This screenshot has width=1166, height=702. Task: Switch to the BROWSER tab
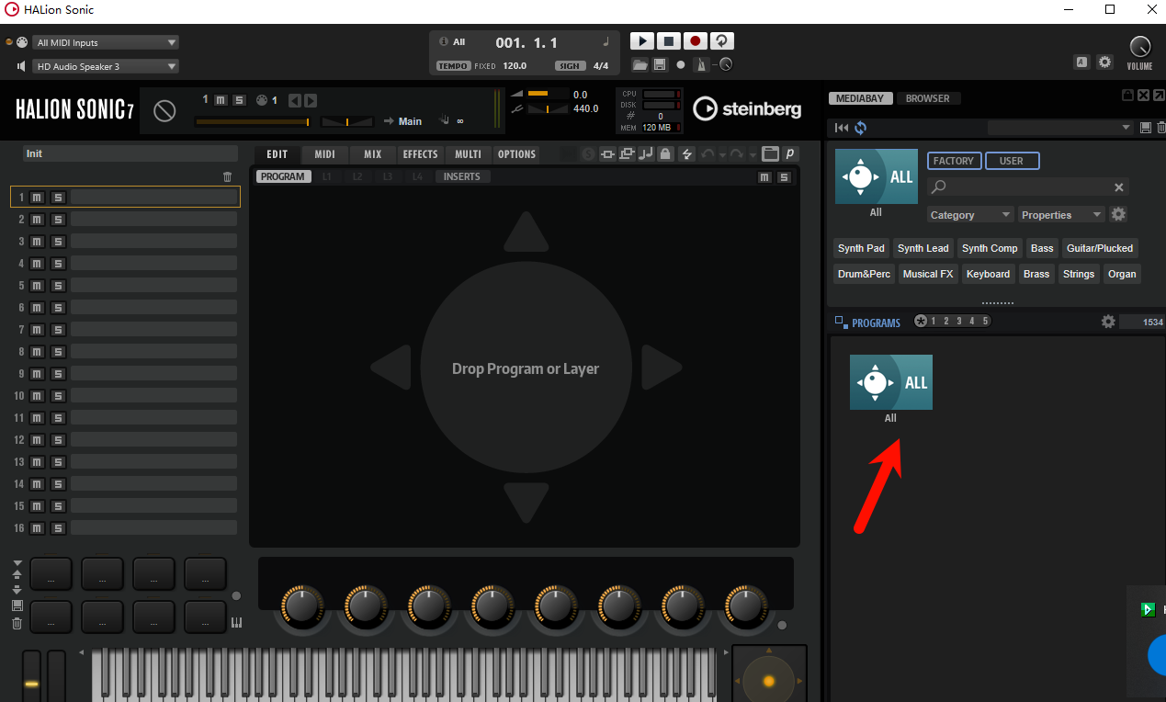[929, 97]
